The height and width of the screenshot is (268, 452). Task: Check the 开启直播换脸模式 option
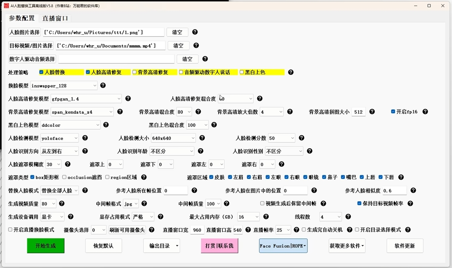pos(10,230)
